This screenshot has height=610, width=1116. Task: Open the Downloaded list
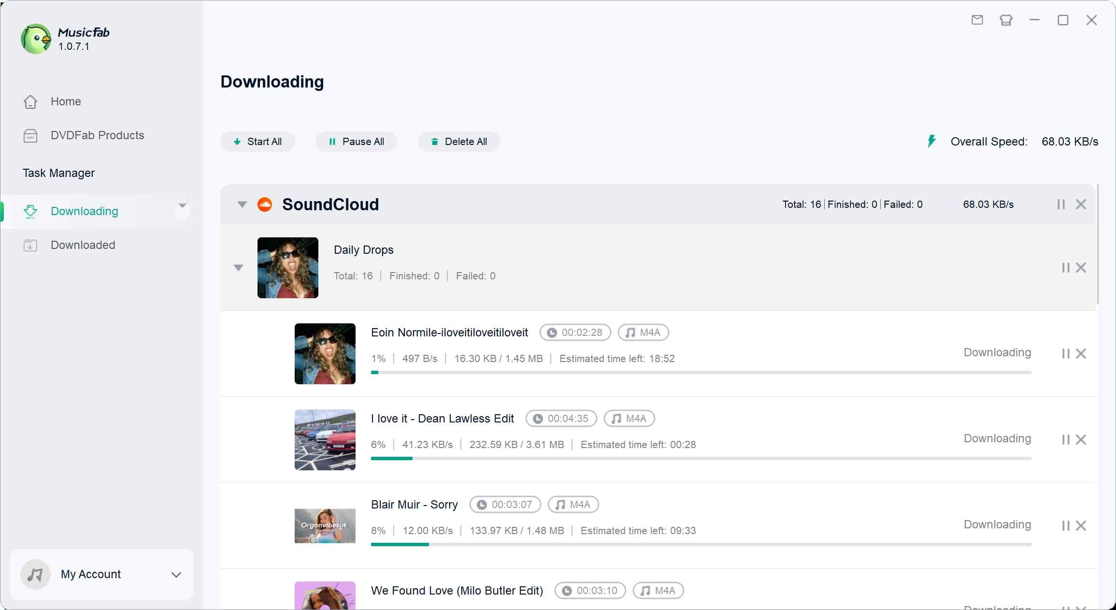tap(83, 245)
